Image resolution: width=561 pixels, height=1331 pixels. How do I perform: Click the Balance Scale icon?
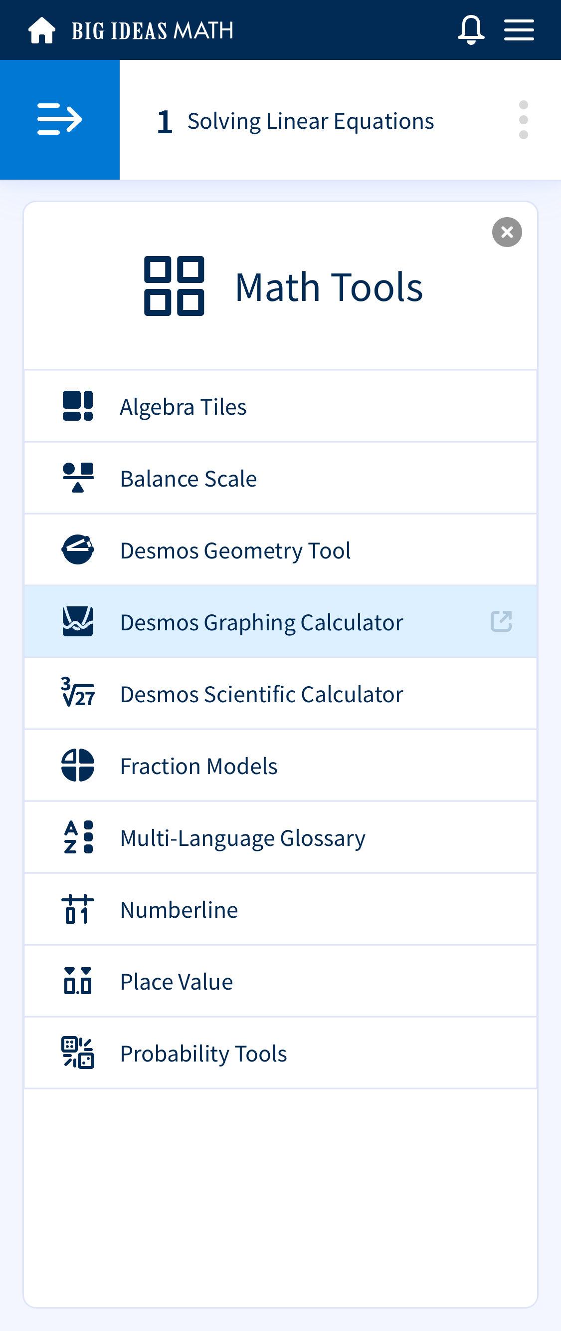coord(78,478)
